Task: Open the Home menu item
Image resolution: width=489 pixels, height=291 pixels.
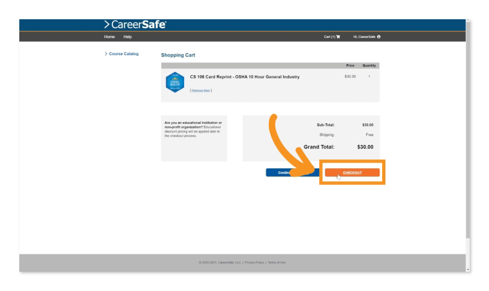Action: point(109,37)
